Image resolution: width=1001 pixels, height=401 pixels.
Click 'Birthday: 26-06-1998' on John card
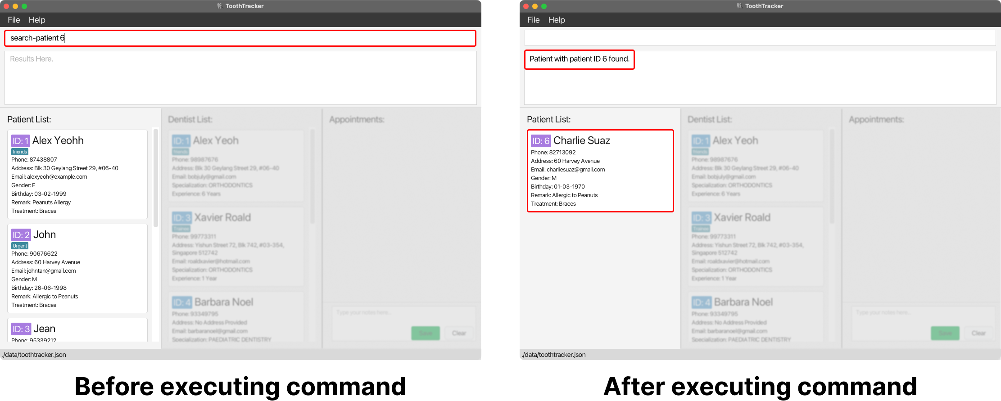[x=39, y=288]
